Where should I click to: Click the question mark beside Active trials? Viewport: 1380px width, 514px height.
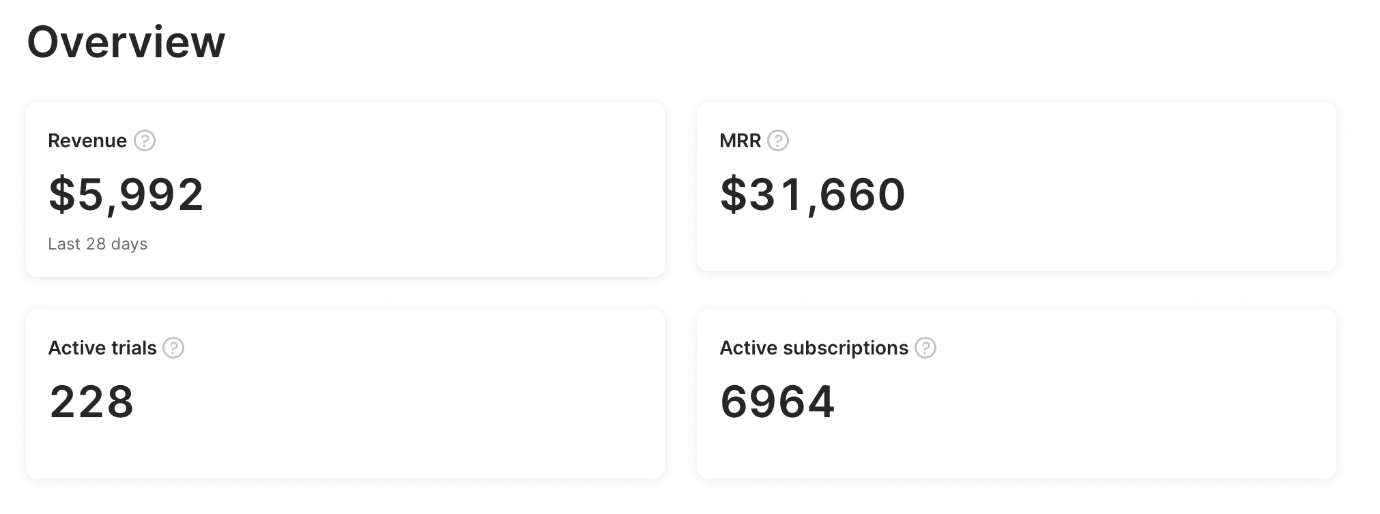pos(173,348)
